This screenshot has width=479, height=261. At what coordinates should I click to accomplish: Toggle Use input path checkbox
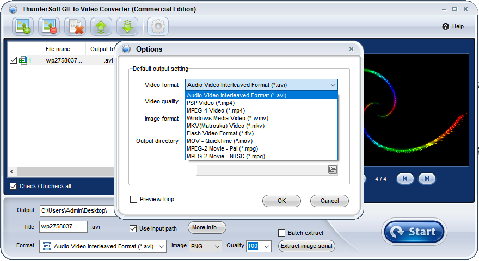pos(133,228)
